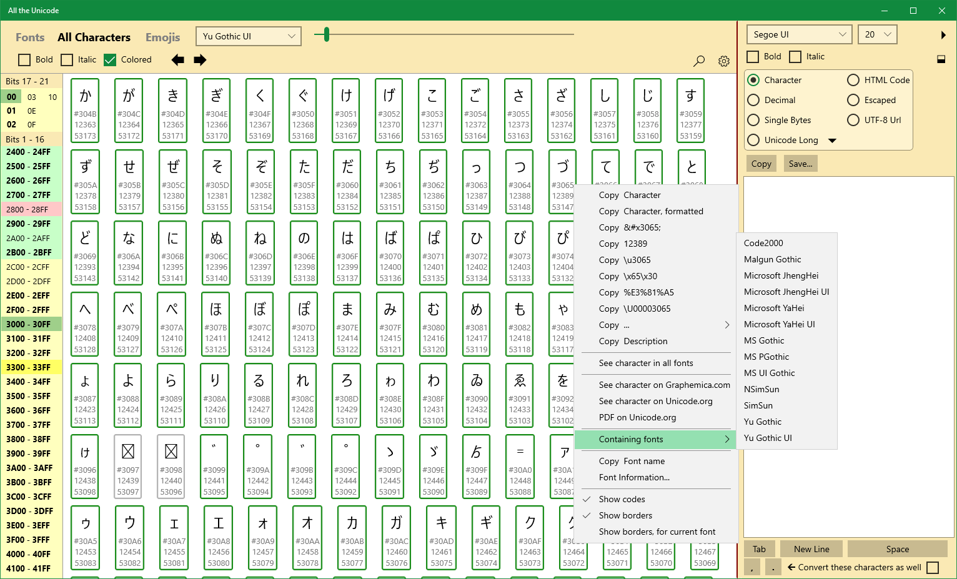Select the か character tile #304B
The width and height of the screenshot is (957, 579).
click(86, 110)
